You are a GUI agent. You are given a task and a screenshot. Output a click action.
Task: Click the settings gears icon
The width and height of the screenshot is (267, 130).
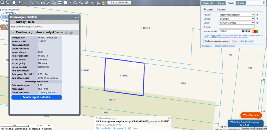(x=81, y=3)
